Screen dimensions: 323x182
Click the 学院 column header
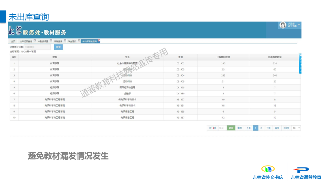coord(55,57)
